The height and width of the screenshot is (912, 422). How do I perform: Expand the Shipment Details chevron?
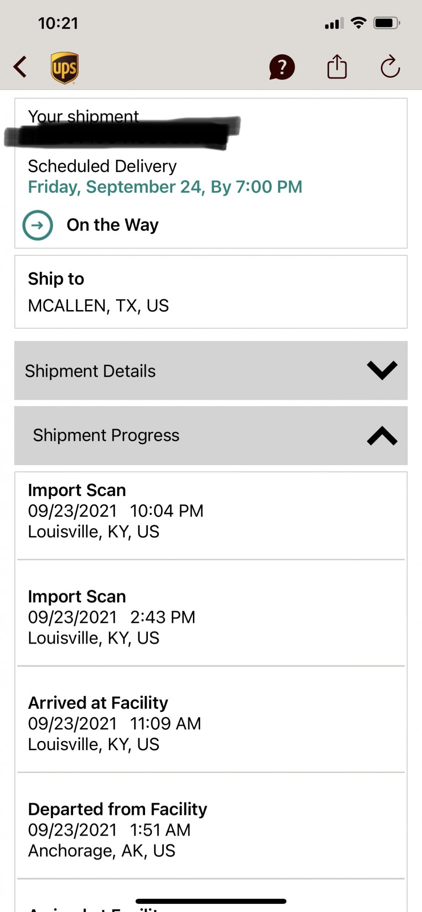382,370
